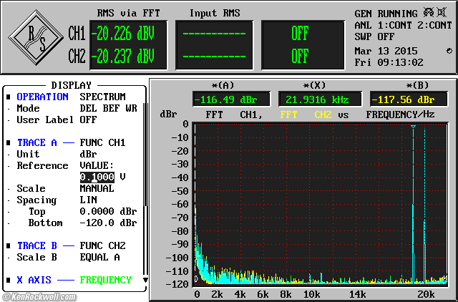Screen dimensions: 458x302
Task: Click the square bullet next to OPERATION
Action: [9, 97]
